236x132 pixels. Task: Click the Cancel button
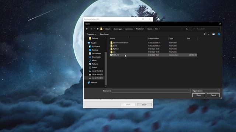click(x=213, y=95)
